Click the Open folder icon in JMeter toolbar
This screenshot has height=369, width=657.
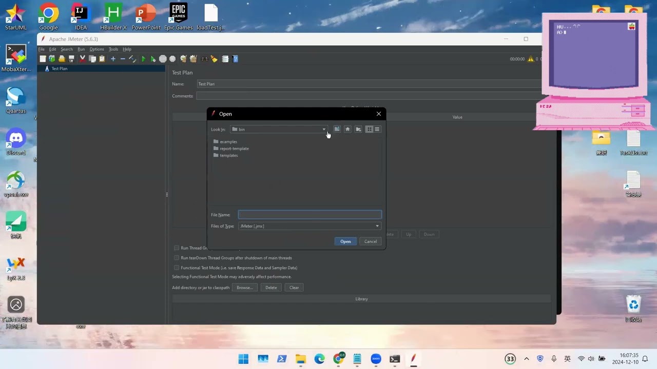tap(62, 59)
